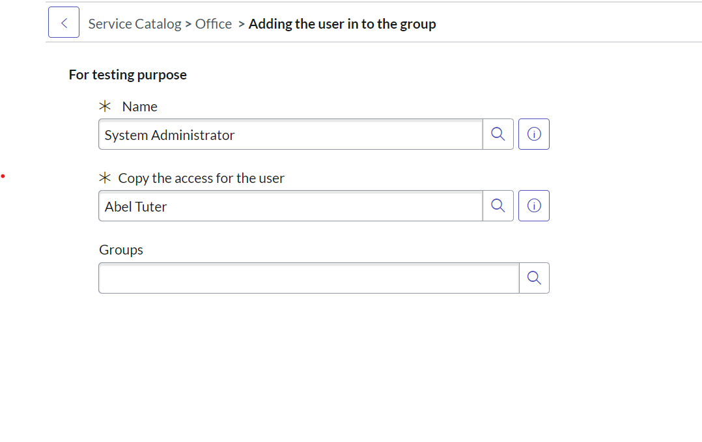
Task: Select the Adding the user in to the group title
Action: (x=342, y=23)
